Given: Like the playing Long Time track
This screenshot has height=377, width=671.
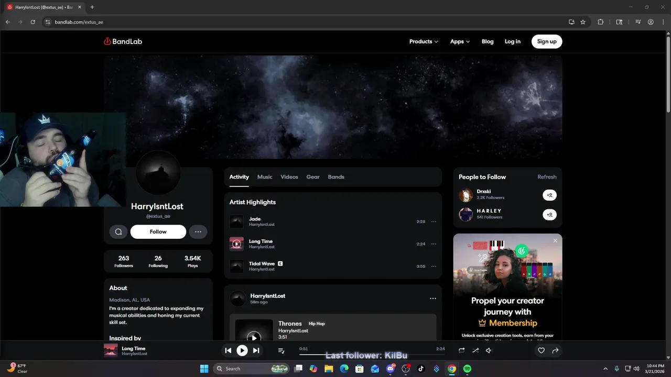Looking at the screenshot, I should coord(542,350).
